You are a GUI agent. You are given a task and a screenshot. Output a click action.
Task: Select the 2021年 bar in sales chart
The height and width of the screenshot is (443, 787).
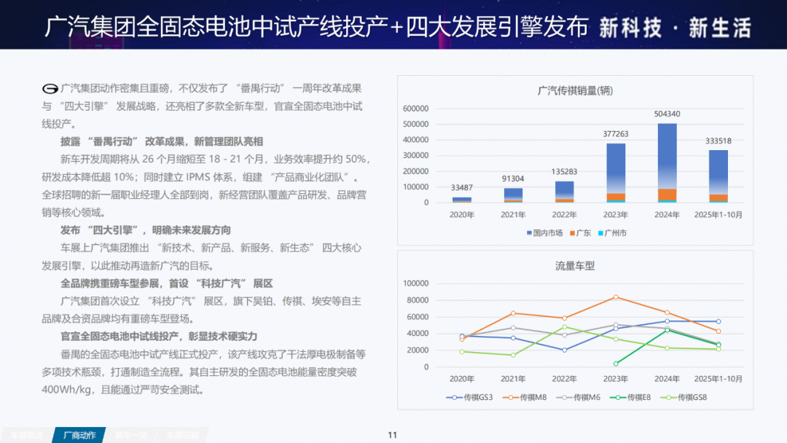[513, 196]
